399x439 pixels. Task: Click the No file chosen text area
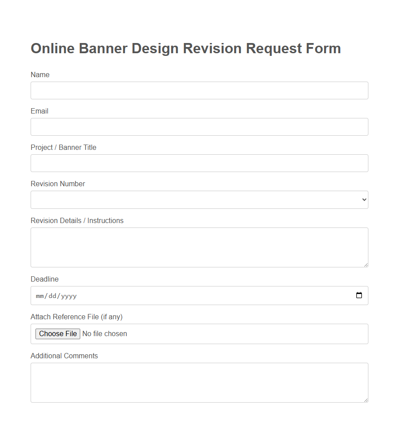(x=105, y=333)
